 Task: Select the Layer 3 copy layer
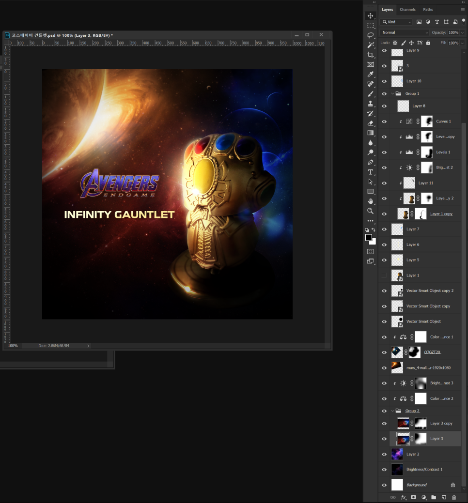(425, 424)
